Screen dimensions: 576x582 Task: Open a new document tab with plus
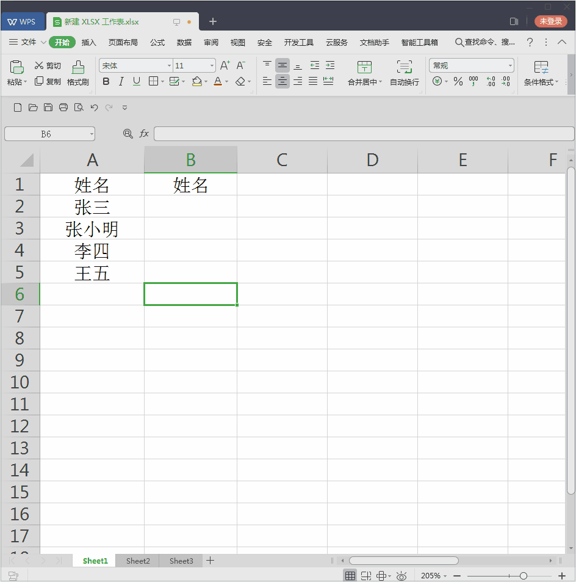click(x=212, y=21)
